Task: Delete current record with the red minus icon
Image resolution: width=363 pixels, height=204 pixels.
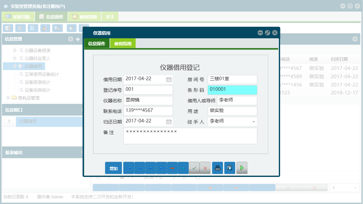Action: pyautogui.click(x=172, y=168)
